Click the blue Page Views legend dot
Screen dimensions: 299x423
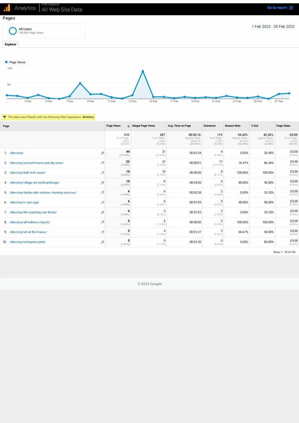6,62
